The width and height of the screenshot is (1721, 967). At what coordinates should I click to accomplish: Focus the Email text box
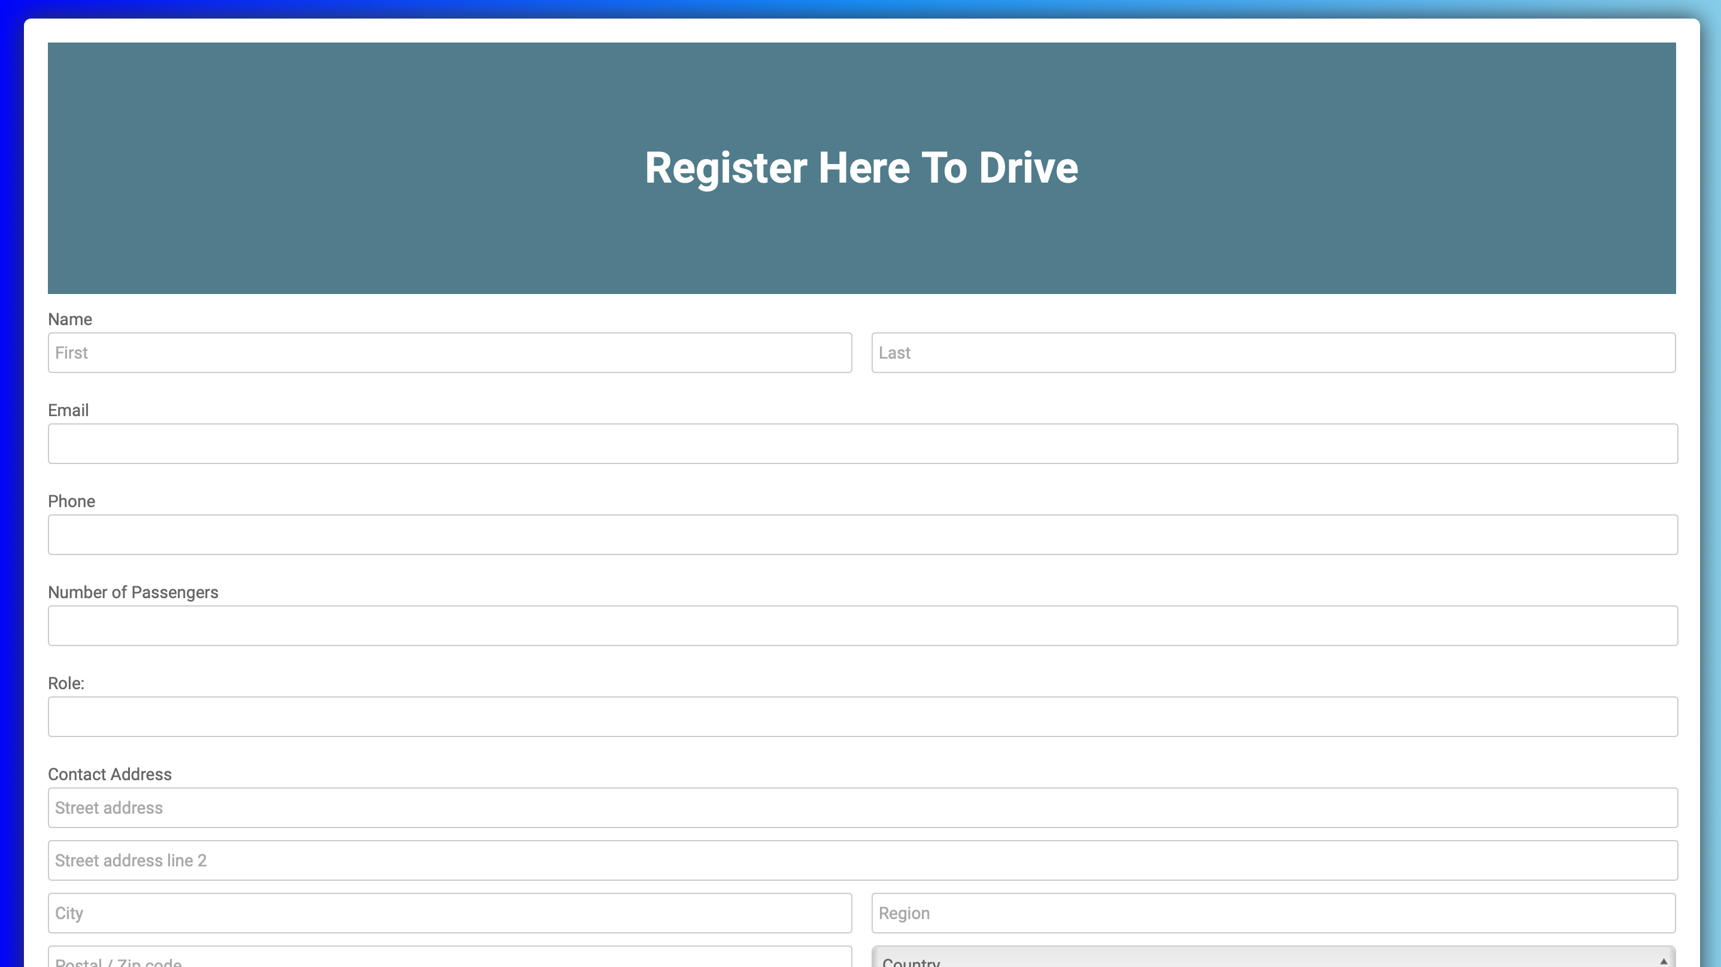click(862, 443)
